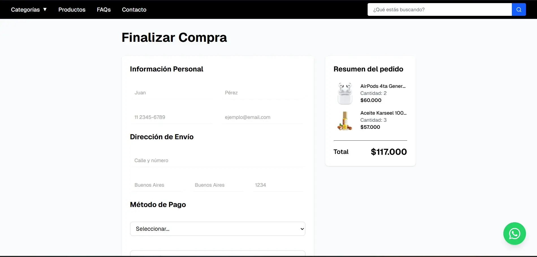Click the AirPods 4ta Generación product name
The height and width of the screenshot is (257, 537).
click(x=383, y=86)
